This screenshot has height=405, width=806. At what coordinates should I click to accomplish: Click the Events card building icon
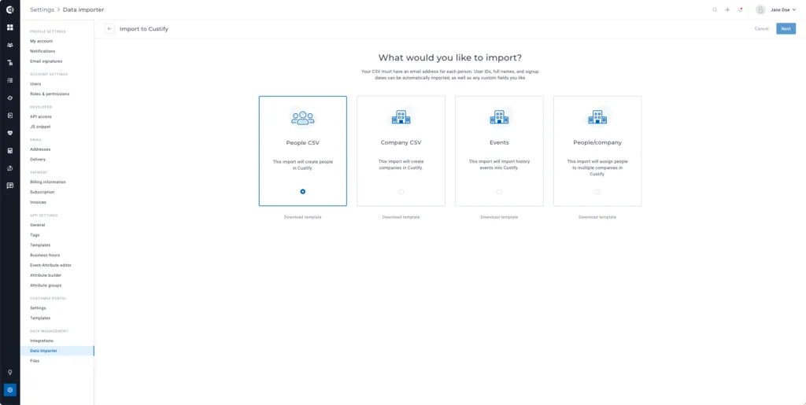tap(499, 118)
